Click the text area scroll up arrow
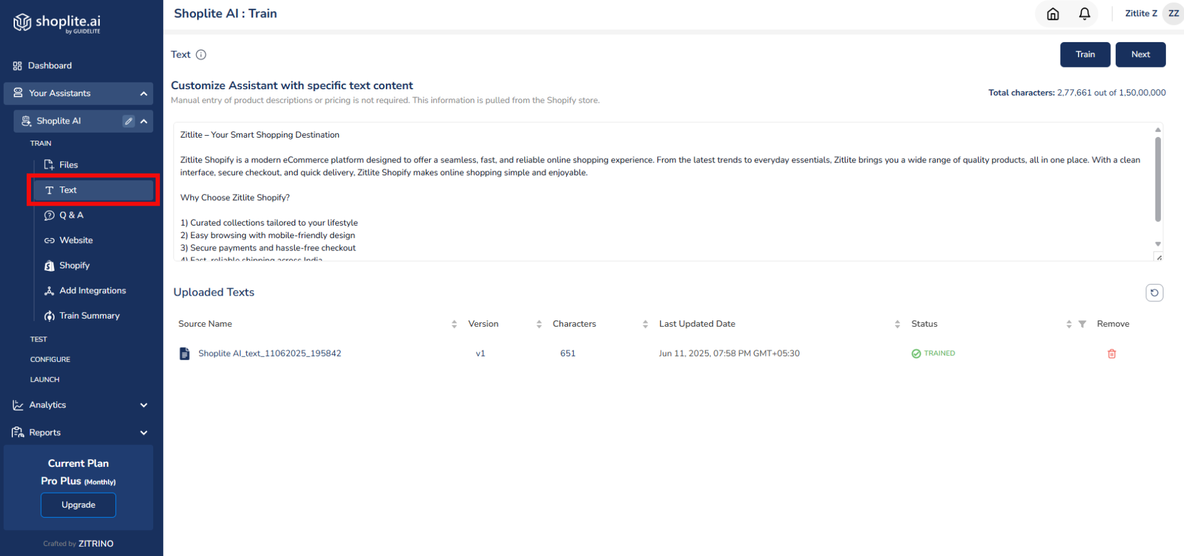1184x556 pixels. click(1157, 130)
